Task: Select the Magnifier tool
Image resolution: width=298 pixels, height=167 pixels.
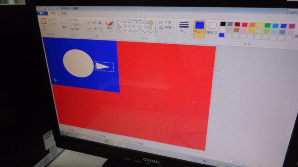Action: (100, 29)
